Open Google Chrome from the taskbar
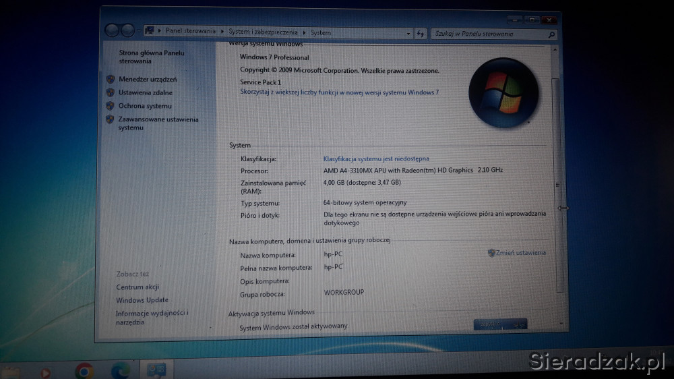674x379 pixels. 84,372
